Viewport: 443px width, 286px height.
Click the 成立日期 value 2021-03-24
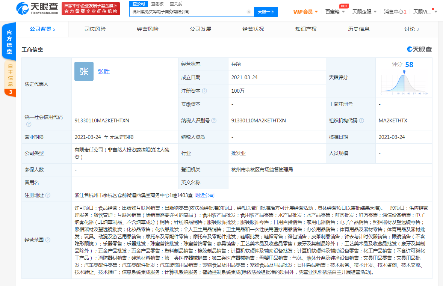tap(244, 77)
